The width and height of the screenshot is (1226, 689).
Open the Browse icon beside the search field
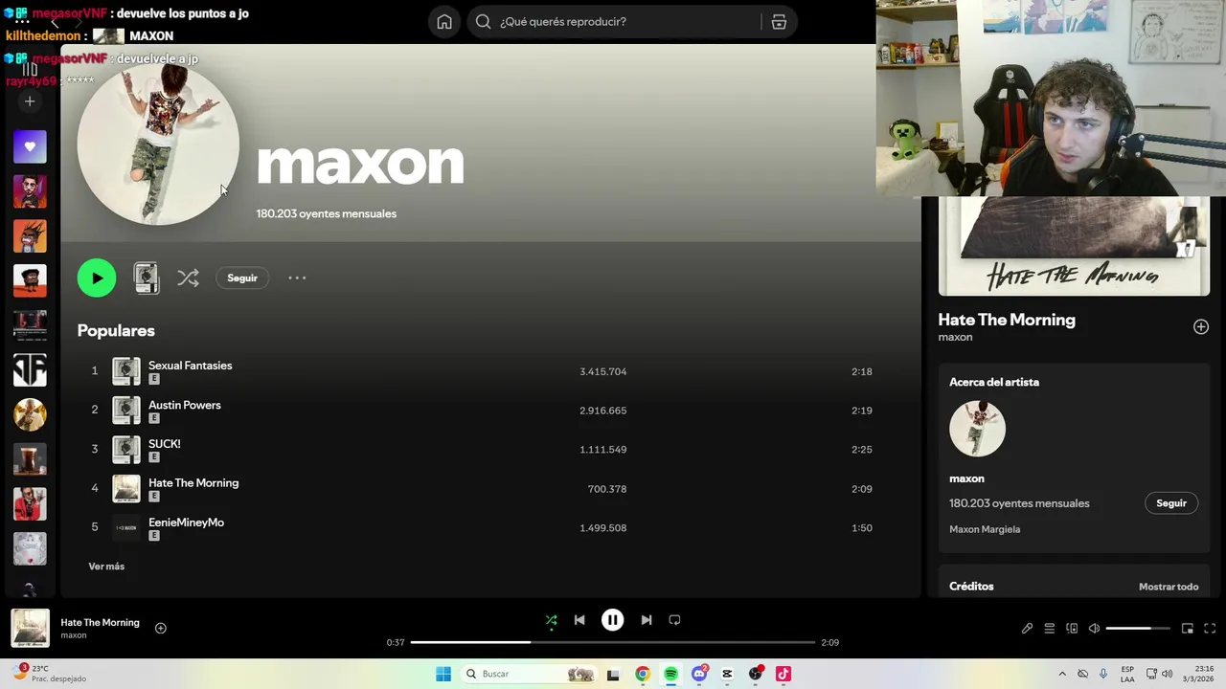click(779, 22)
